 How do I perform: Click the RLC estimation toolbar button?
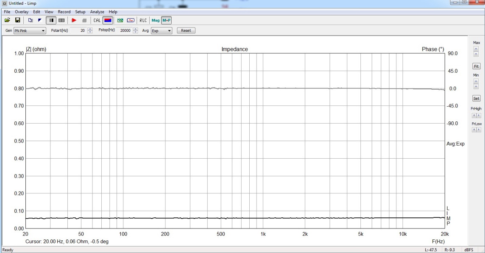pos(143,20)
